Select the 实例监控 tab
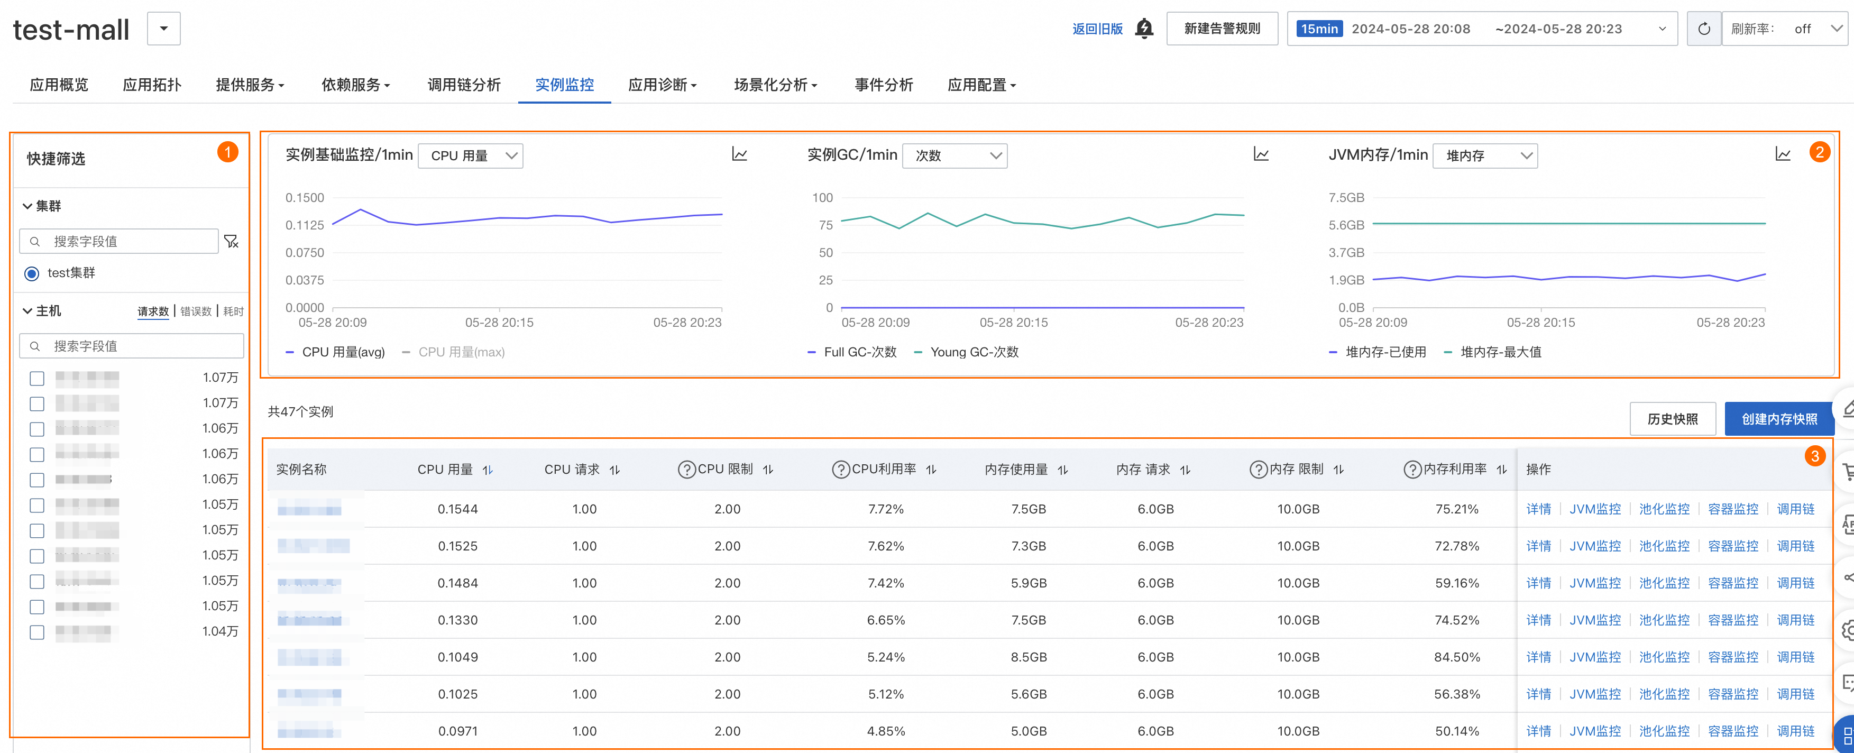This screenshot has height=753, width=1854. [564, 85]
